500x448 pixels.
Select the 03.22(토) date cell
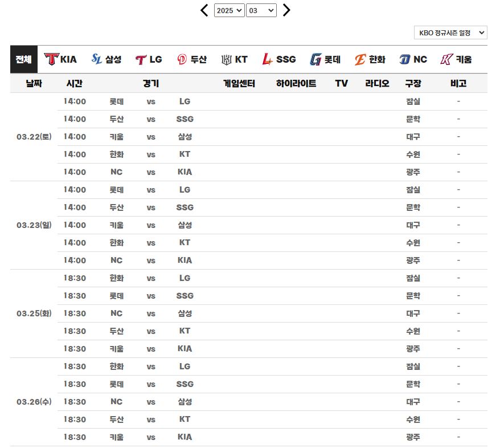[x=34, y=137]
